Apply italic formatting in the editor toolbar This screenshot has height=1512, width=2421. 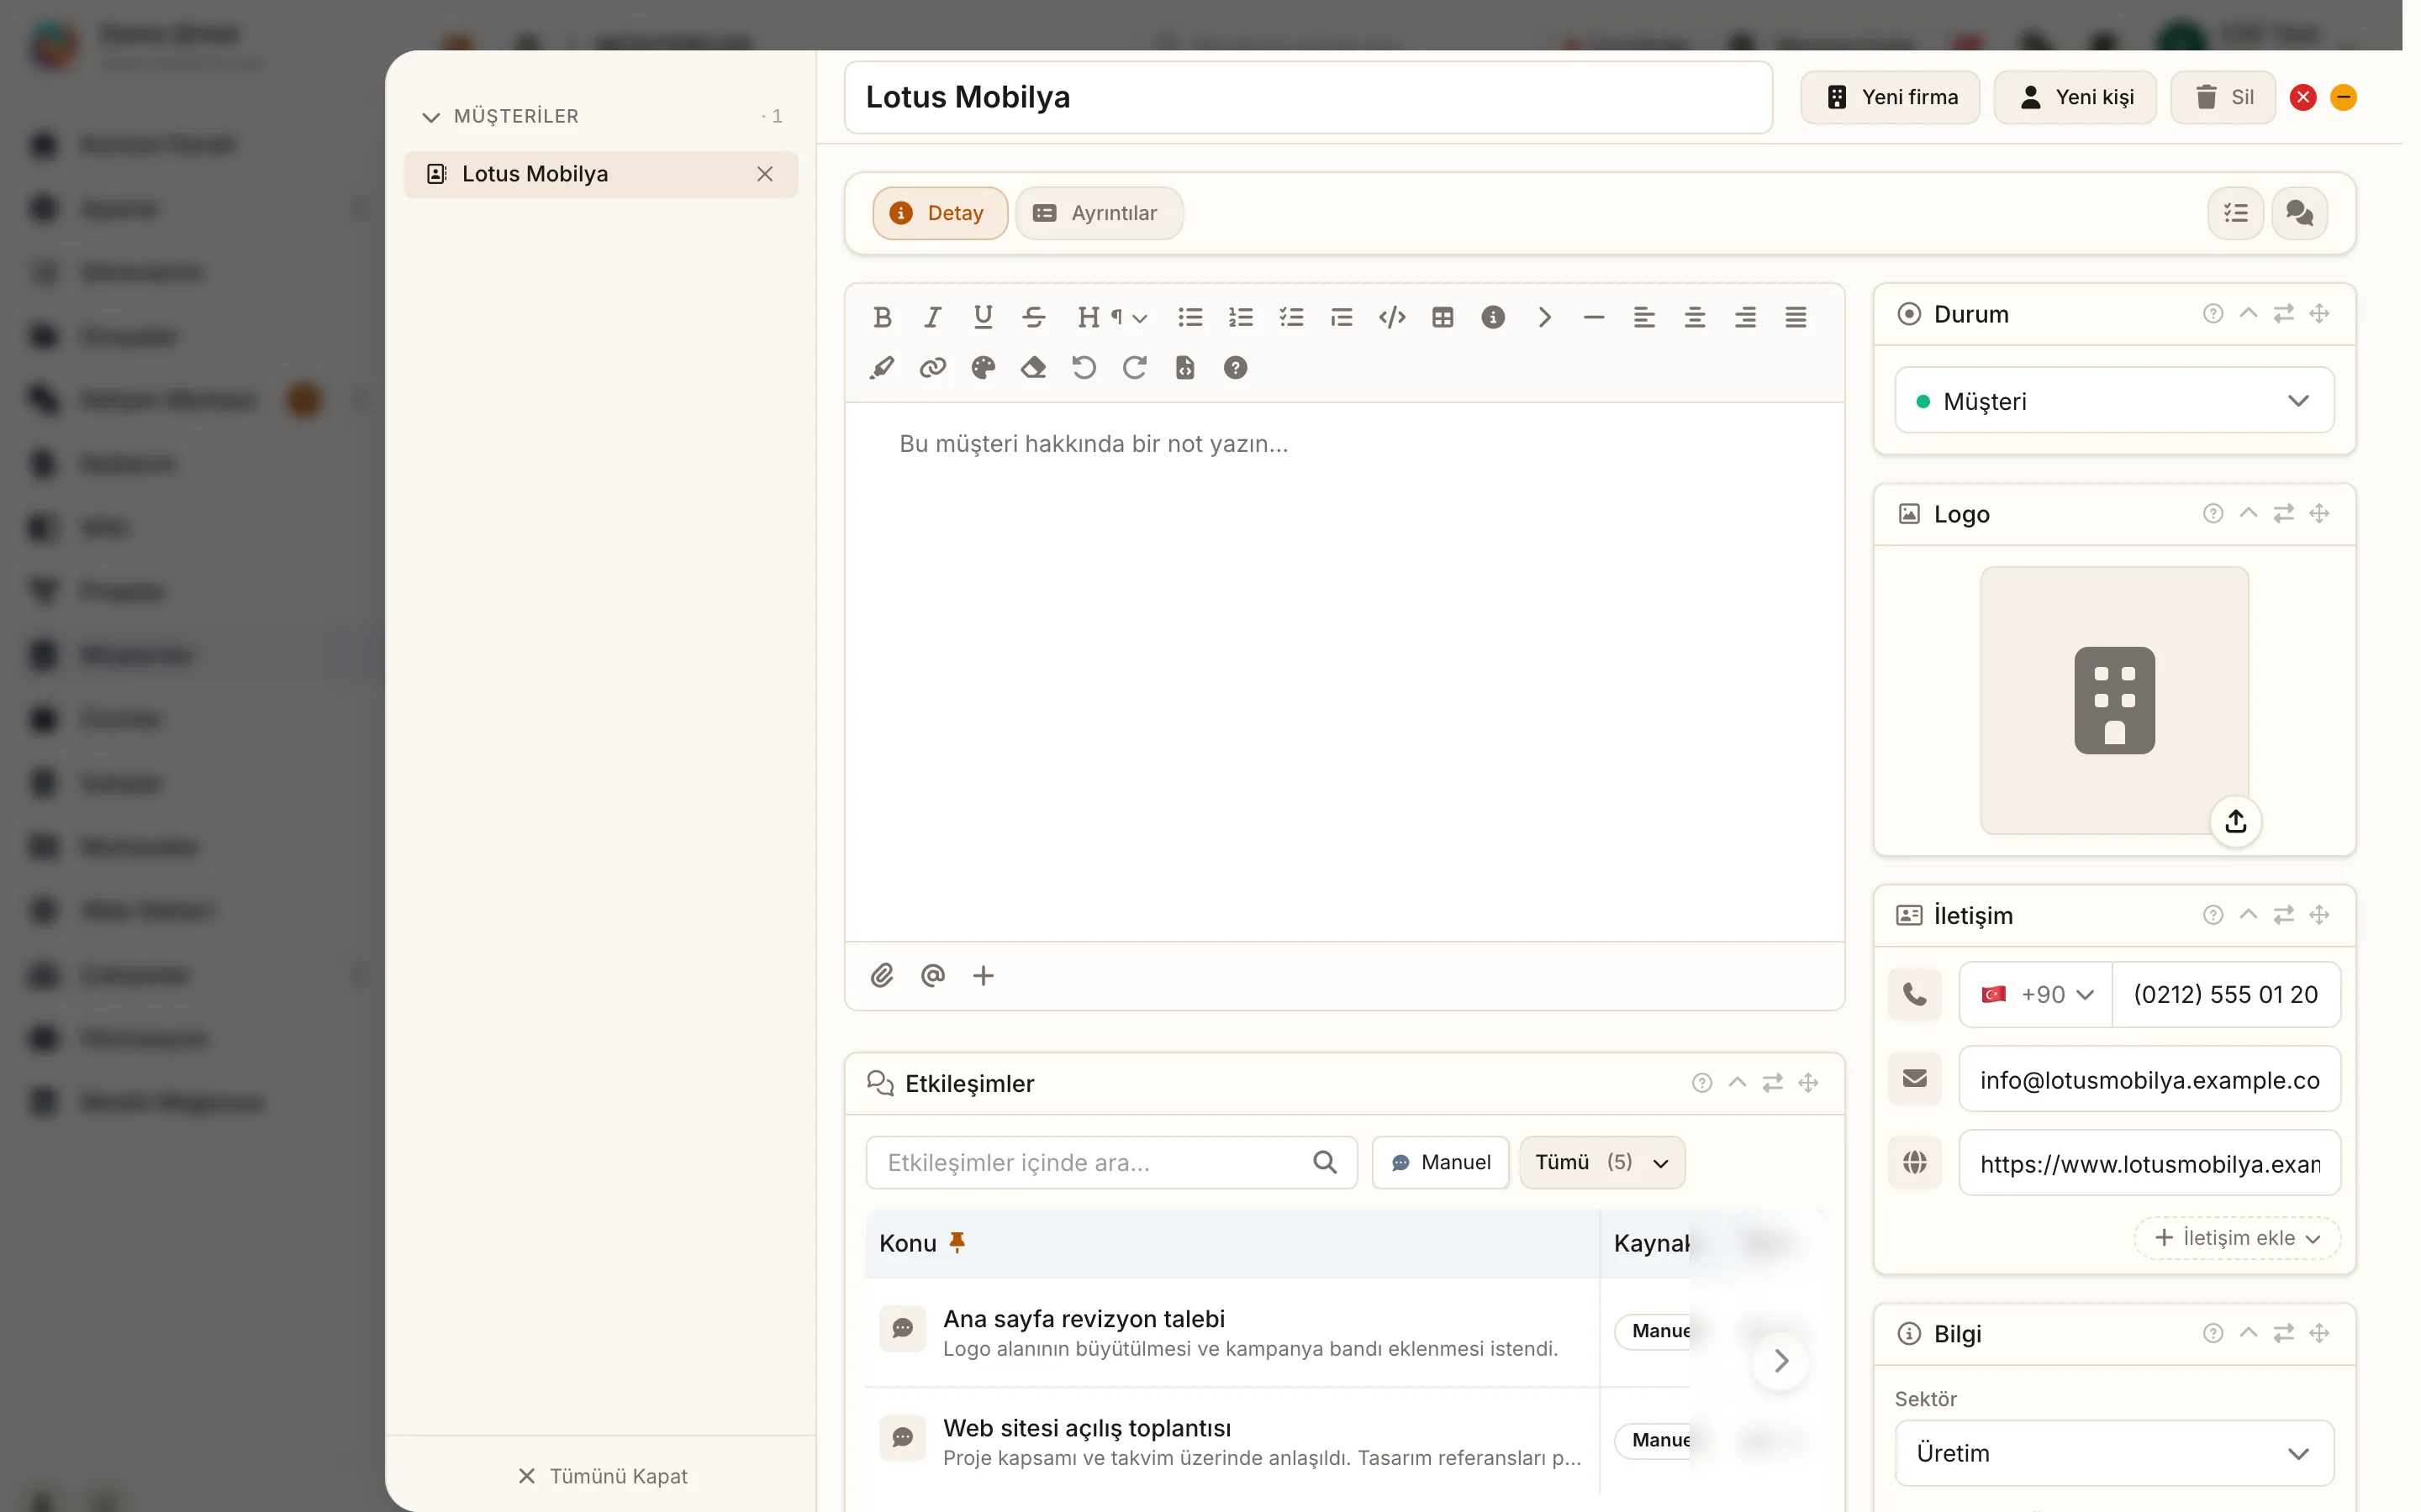click(x=932, y=317)
